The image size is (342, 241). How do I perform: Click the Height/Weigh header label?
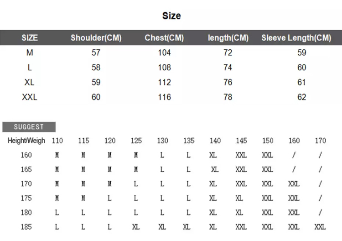26,141
